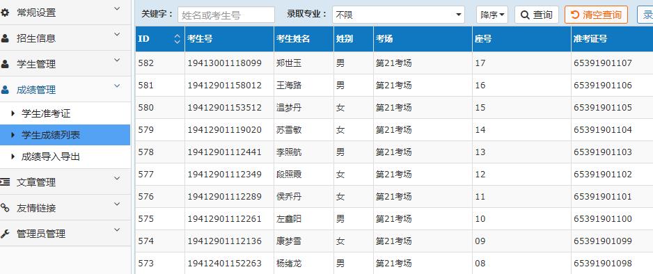The image size is (653, 274).
Task: Click 友情链接 menu label
Action: click(x=36, y=209)
